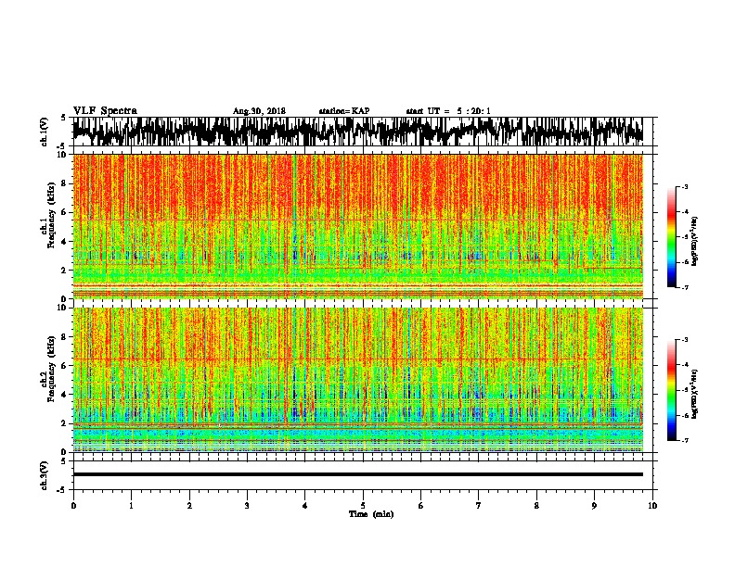735x567 pixels.
Task: Click the "VLF Spectra" title text
Action: (x=105, y=111)
